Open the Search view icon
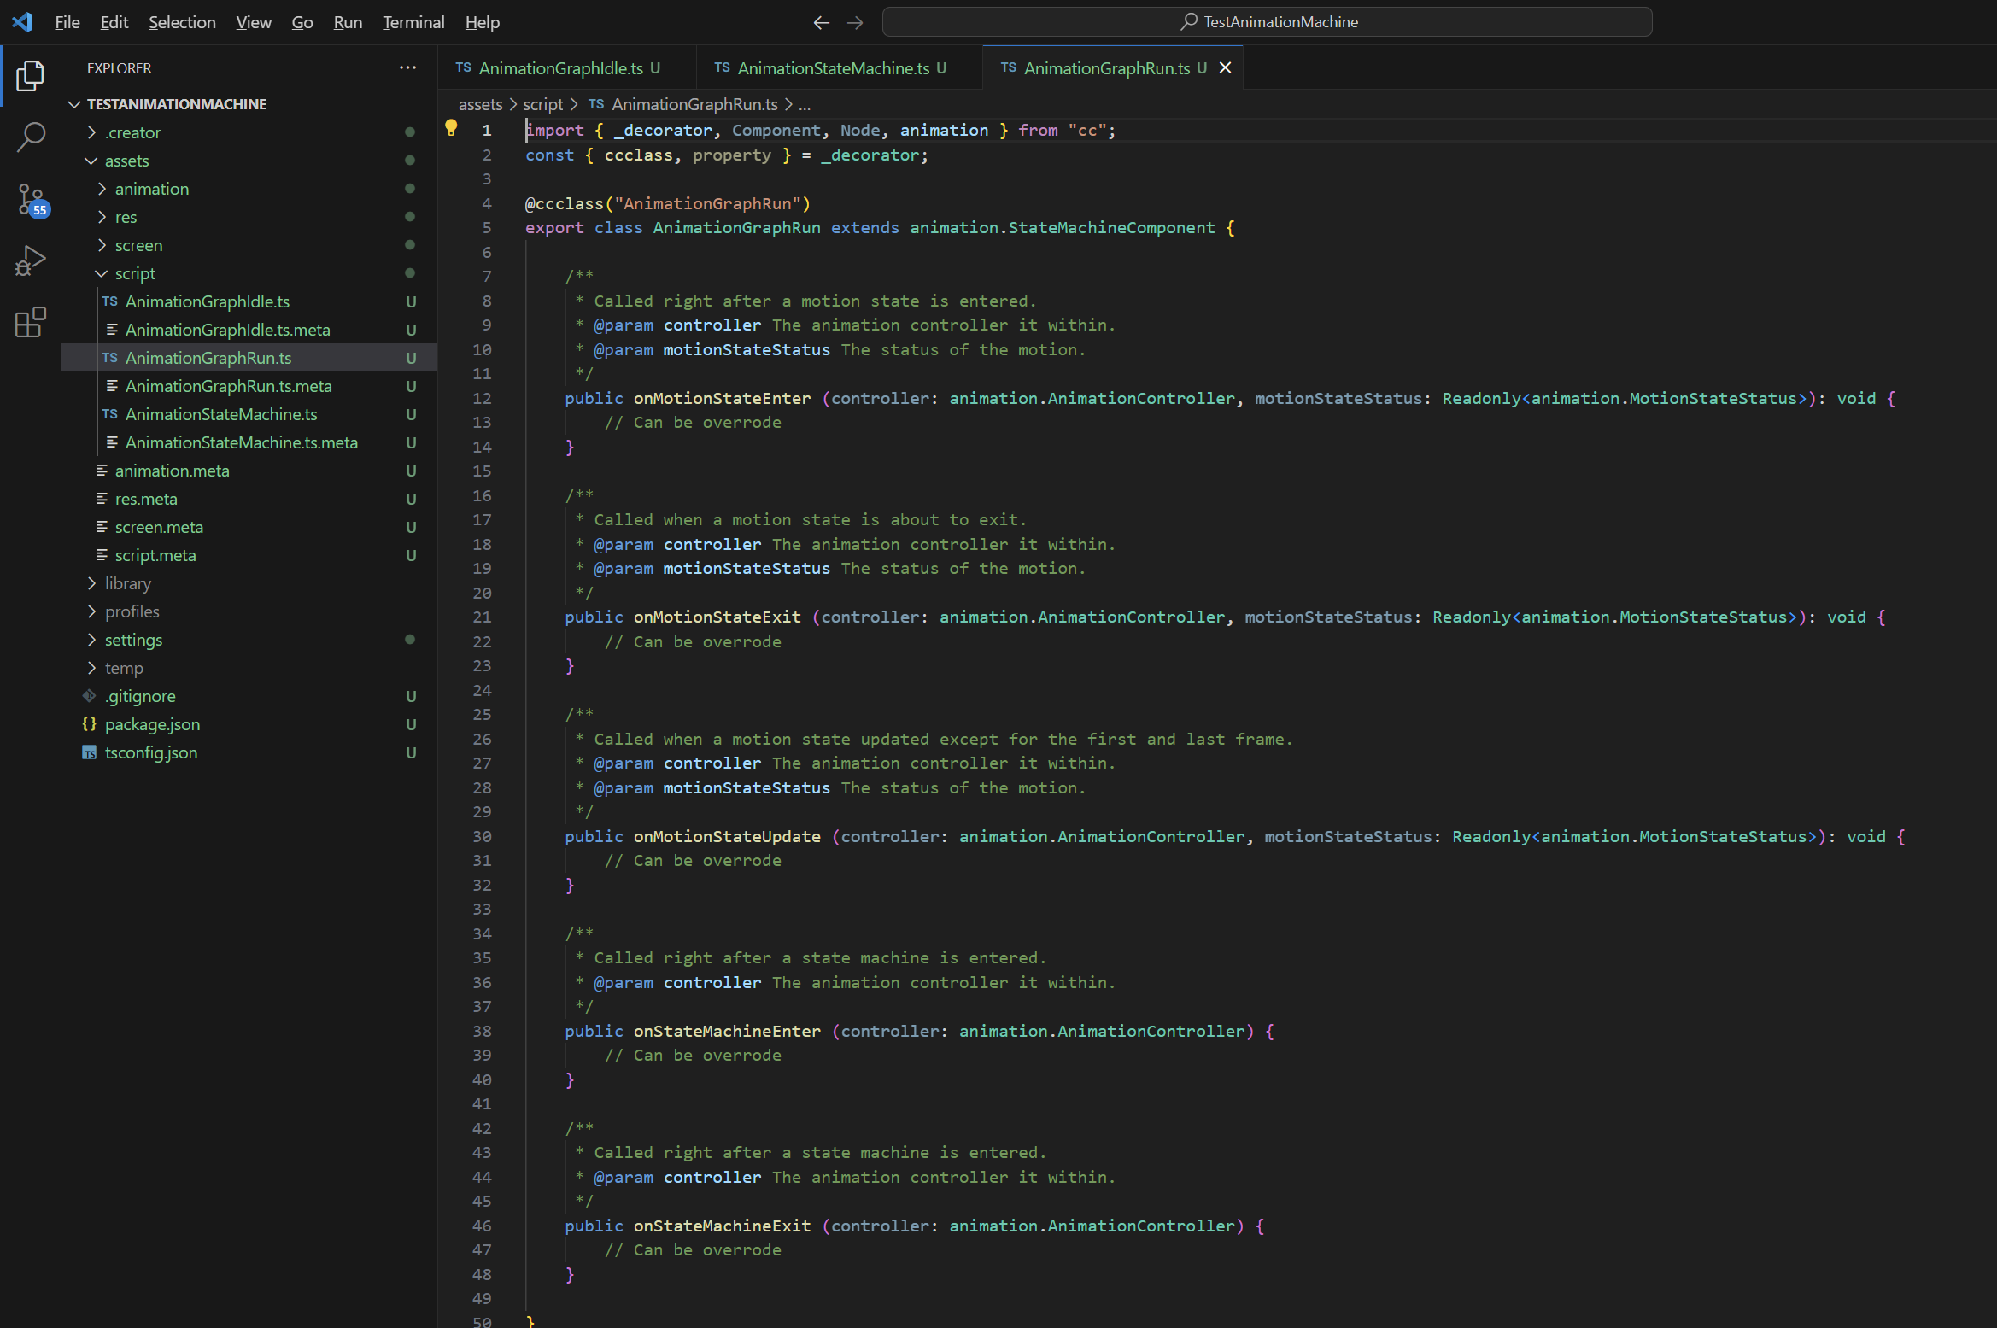Viewport: 1997px width, 1328px height. pos(30,137)
